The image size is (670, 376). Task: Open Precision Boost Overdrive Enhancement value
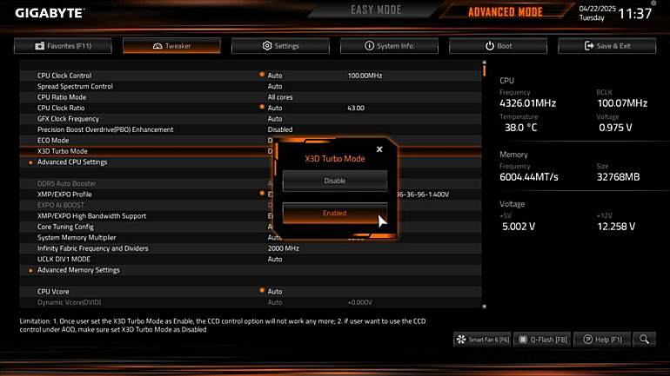pos(280,129)
